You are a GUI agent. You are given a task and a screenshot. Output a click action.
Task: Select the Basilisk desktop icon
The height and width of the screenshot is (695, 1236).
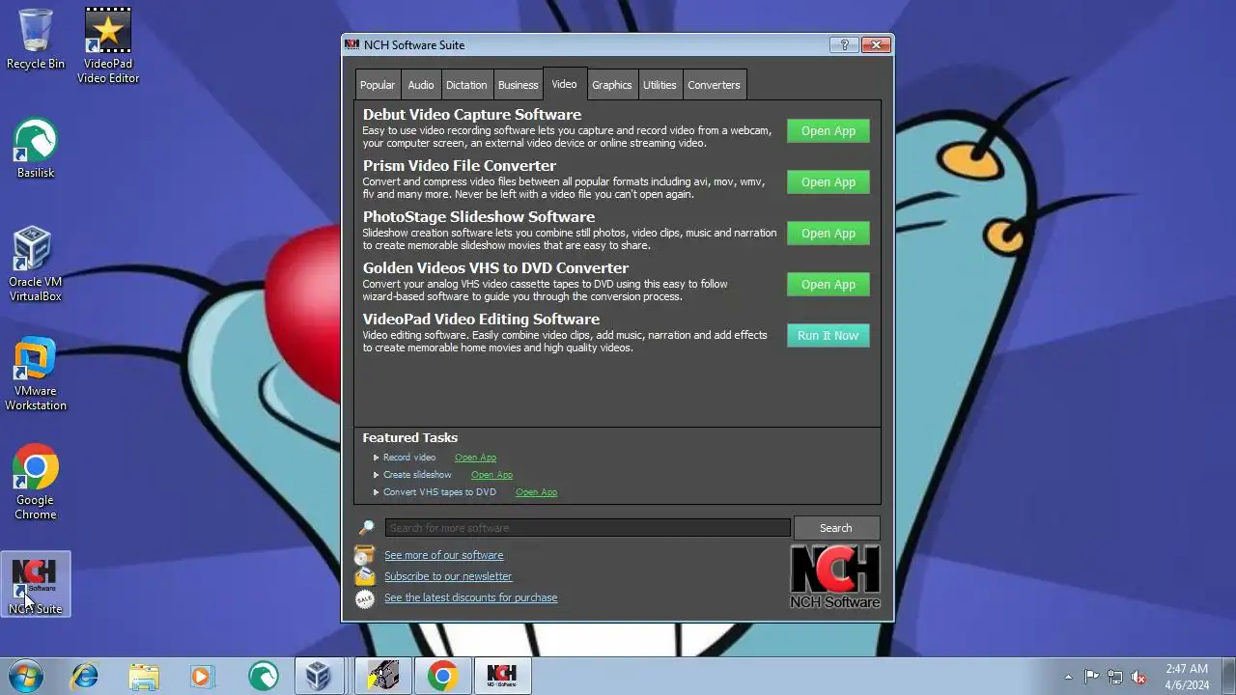point(36,149)
